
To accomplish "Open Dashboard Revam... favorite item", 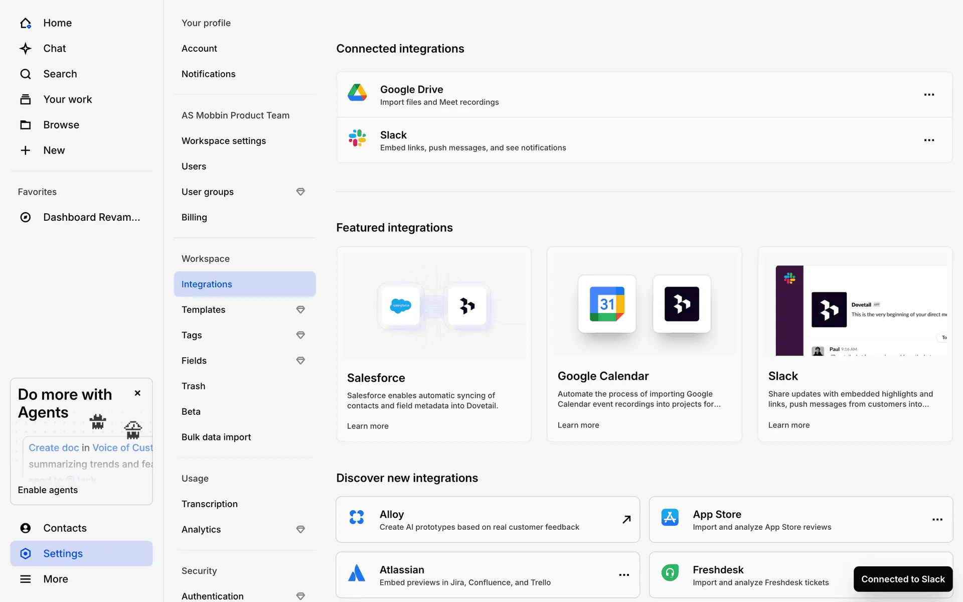I will pyautogui.click(x=91, y=217).
